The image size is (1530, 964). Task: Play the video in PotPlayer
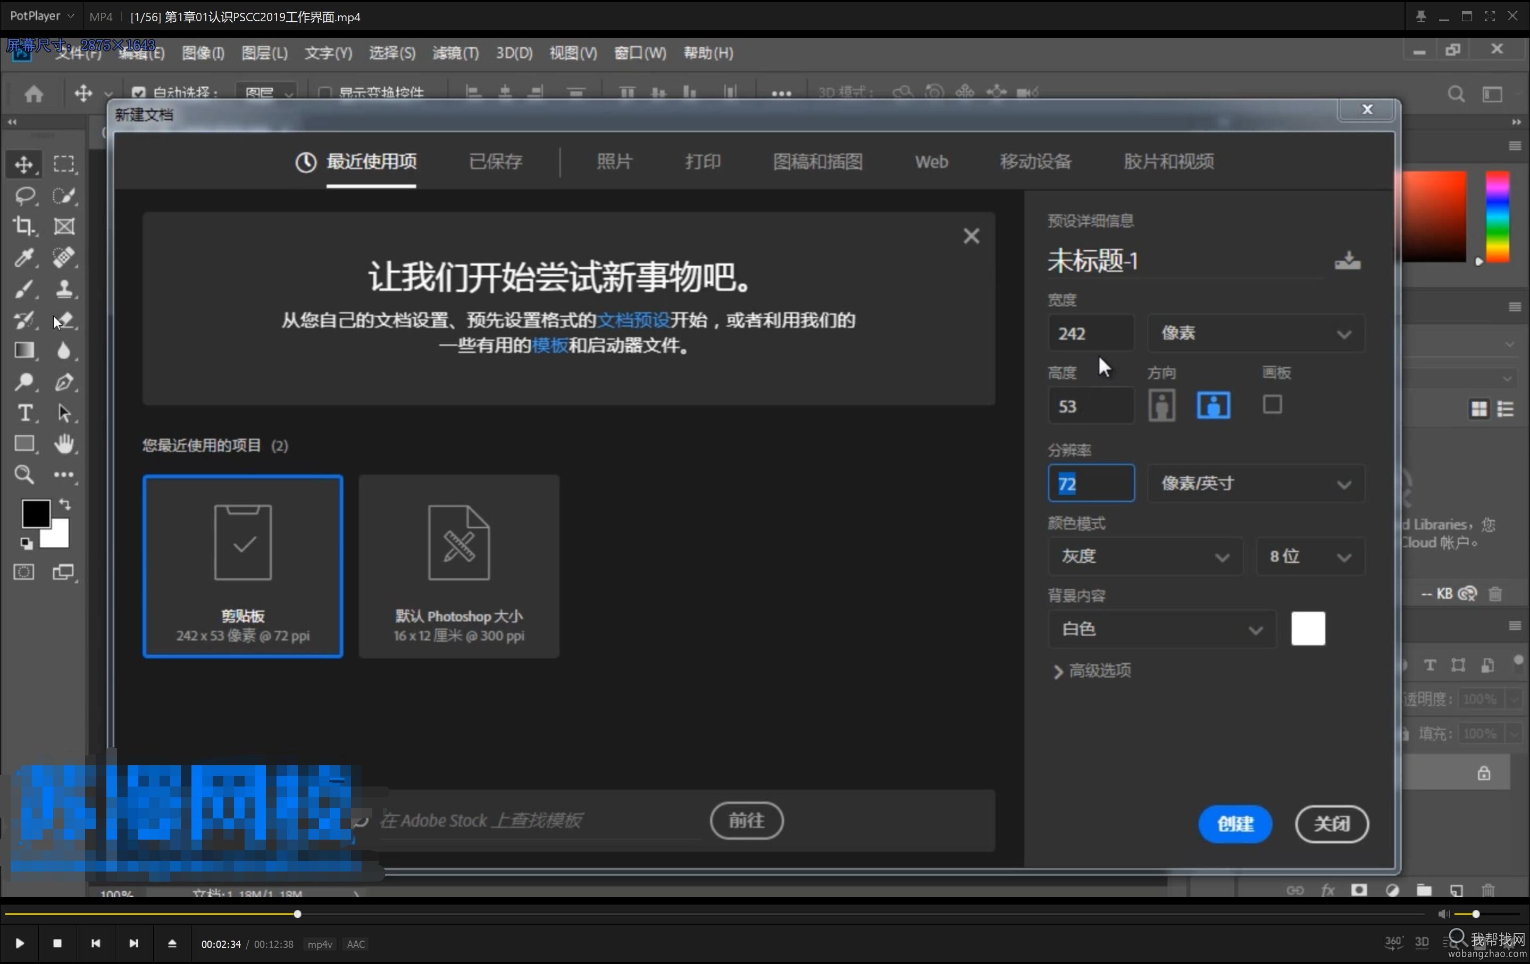coord(20,944)
